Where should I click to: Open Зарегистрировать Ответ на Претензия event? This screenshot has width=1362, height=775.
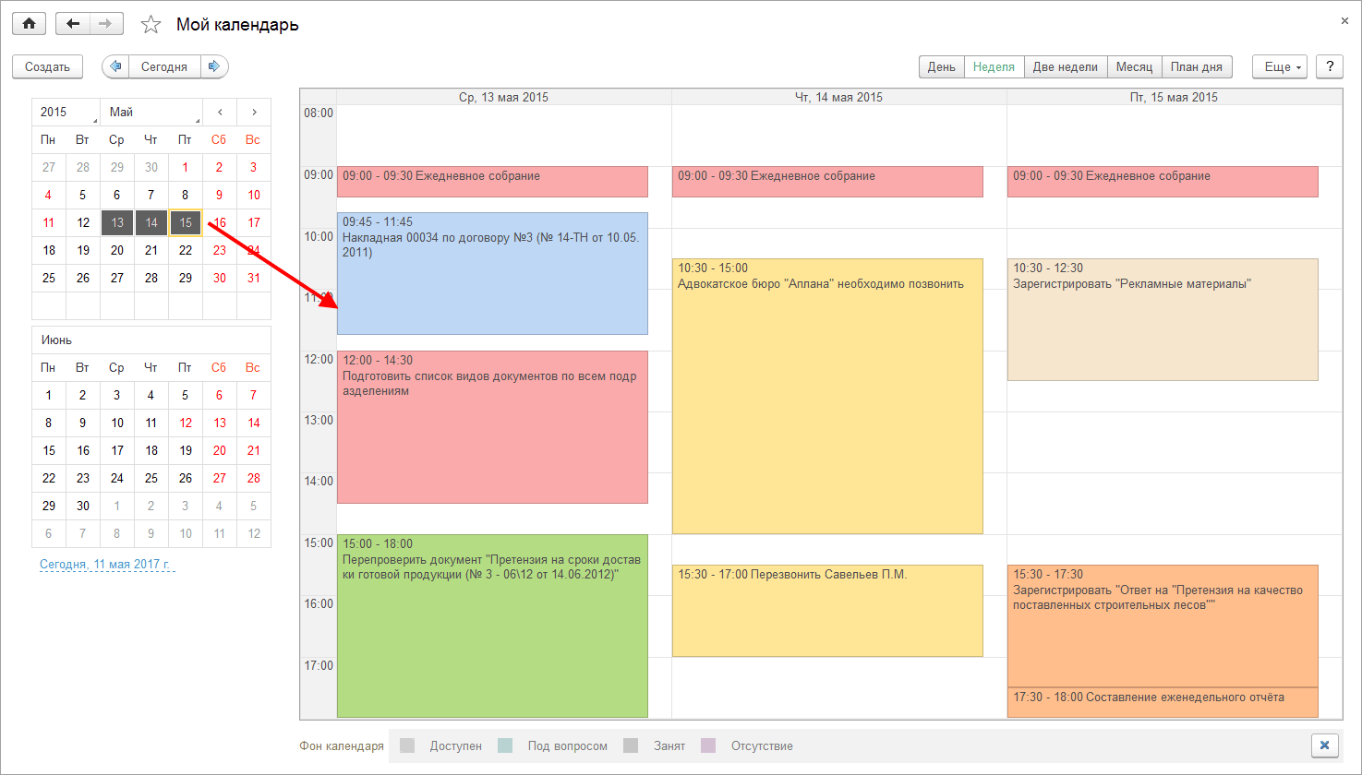(x=1163, y=626)
